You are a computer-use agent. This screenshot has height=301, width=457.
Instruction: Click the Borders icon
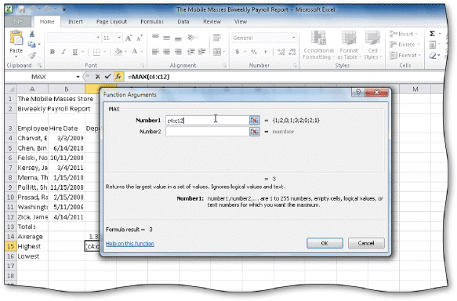(x=96, y=52)
